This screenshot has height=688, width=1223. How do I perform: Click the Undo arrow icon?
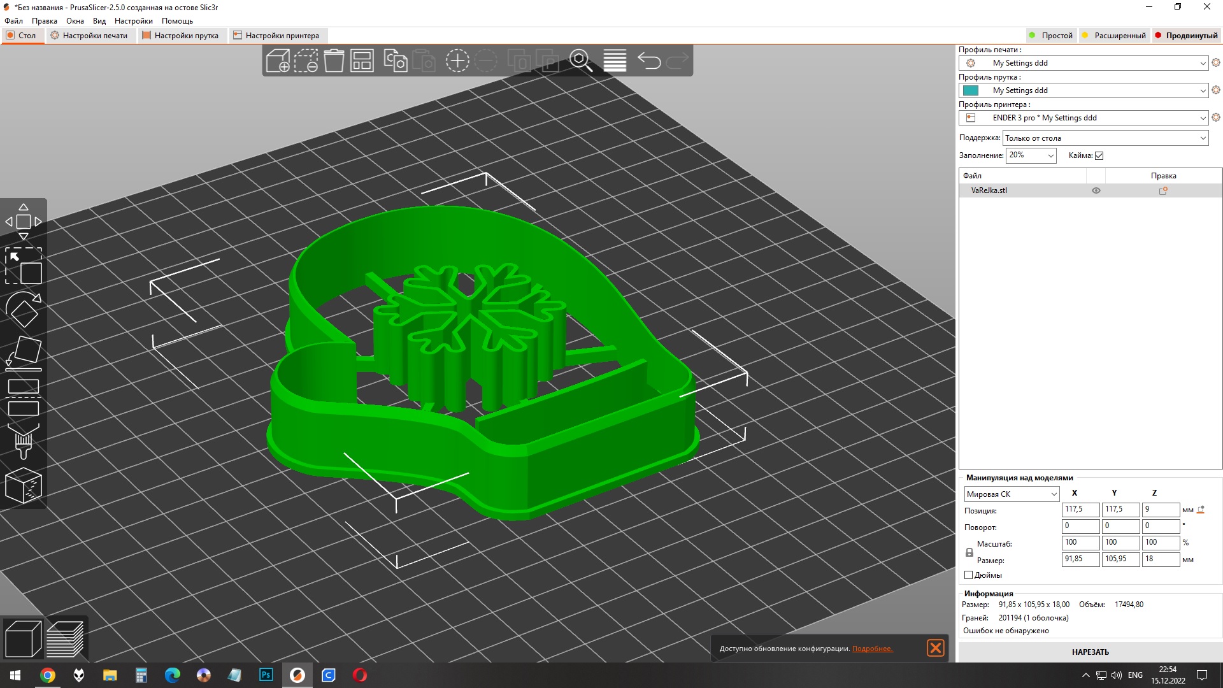(649, 61)
